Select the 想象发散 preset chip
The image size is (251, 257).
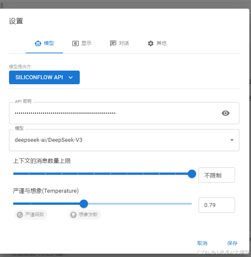[84, 214]
